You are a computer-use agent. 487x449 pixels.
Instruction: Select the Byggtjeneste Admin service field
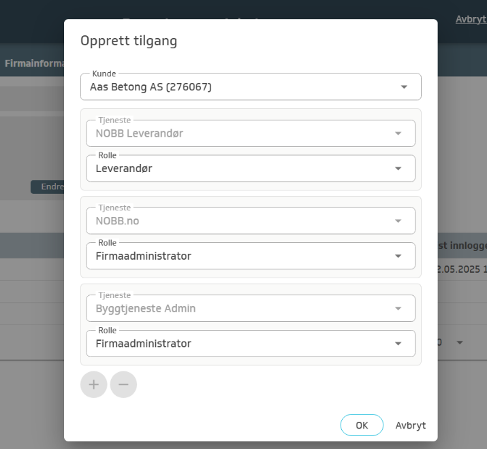pos(238,308)
